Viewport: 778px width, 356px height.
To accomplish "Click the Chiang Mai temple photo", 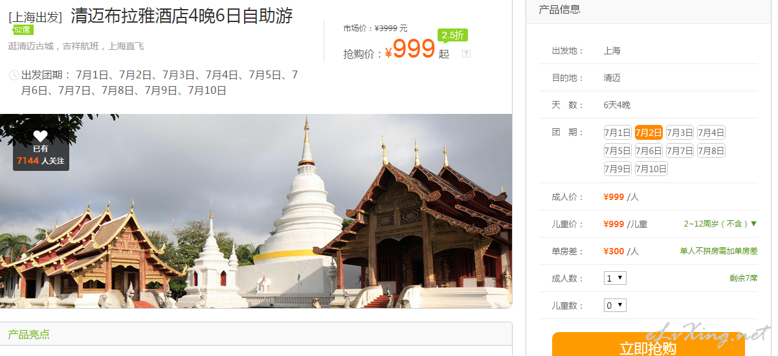I will pos(256,211).
